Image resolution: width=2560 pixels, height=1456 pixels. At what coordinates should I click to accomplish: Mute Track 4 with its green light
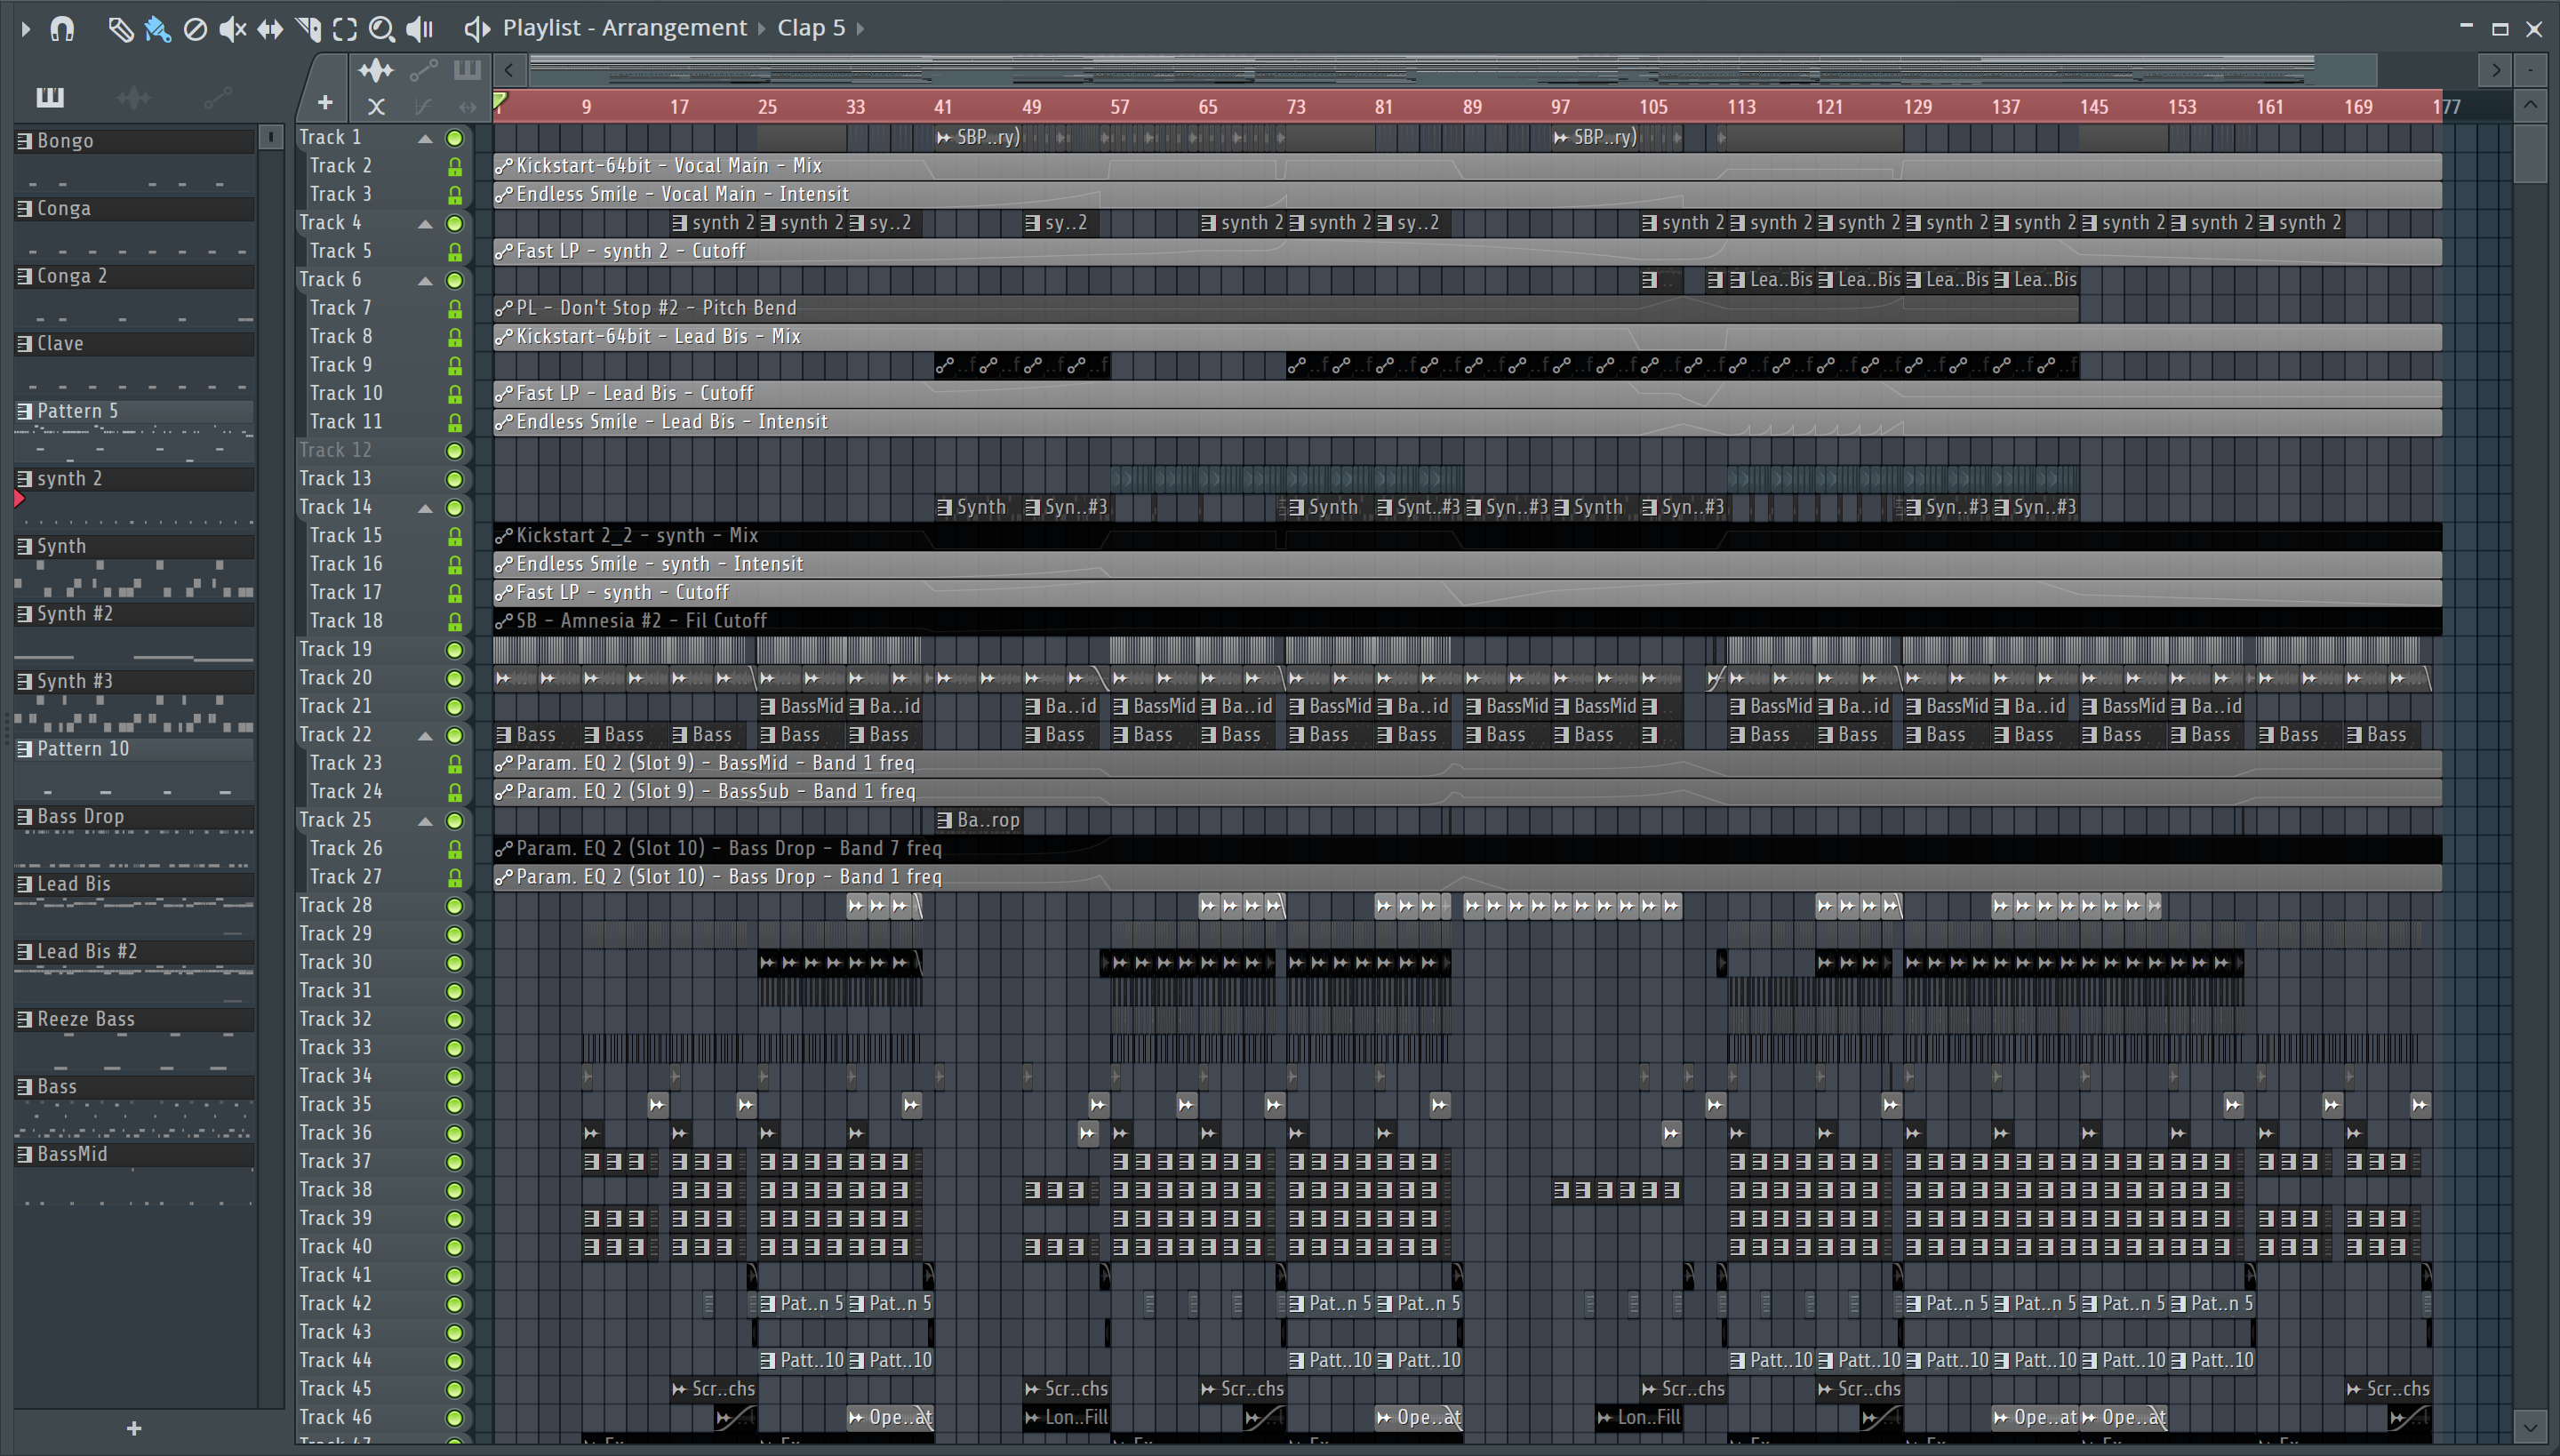tap(454, 223)
